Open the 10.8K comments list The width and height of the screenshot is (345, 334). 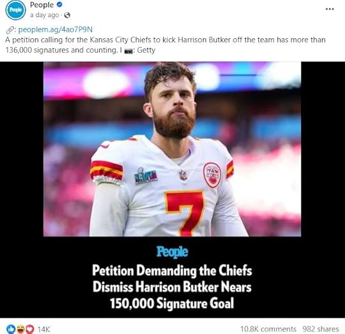[x=268, y=329]
